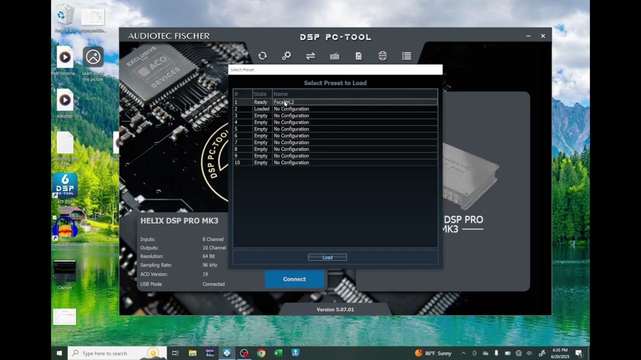Viewport: 641px width, 360px height.
Task: Open the clock showing 6:35 PM
Action: tap(560, 353)
